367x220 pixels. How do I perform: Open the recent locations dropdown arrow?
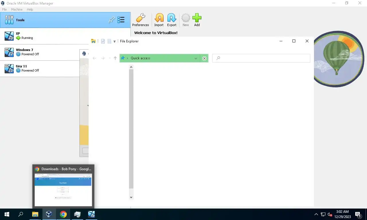[110, 58]
